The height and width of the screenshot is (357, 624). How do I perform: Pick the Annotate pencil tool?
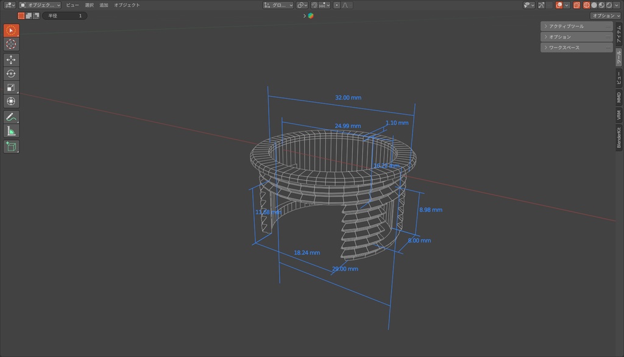tap(11, 117)
